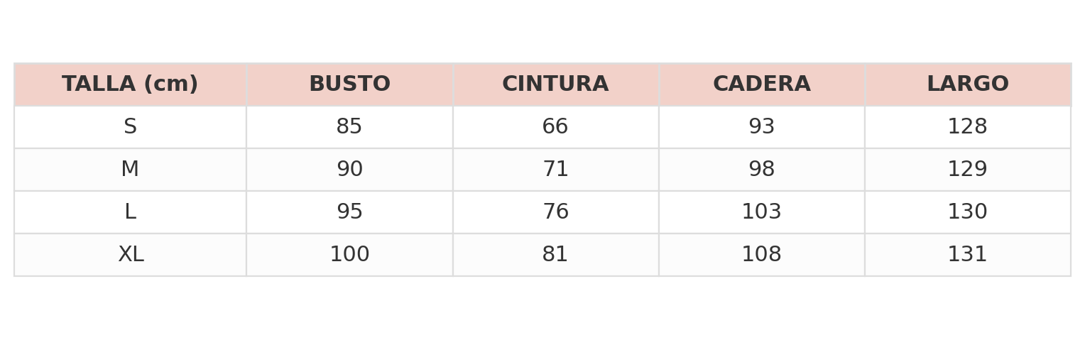Screen dimensions: 1085x340
Task: Click largo value 128 for size S
Action: (x=967, y=127)
